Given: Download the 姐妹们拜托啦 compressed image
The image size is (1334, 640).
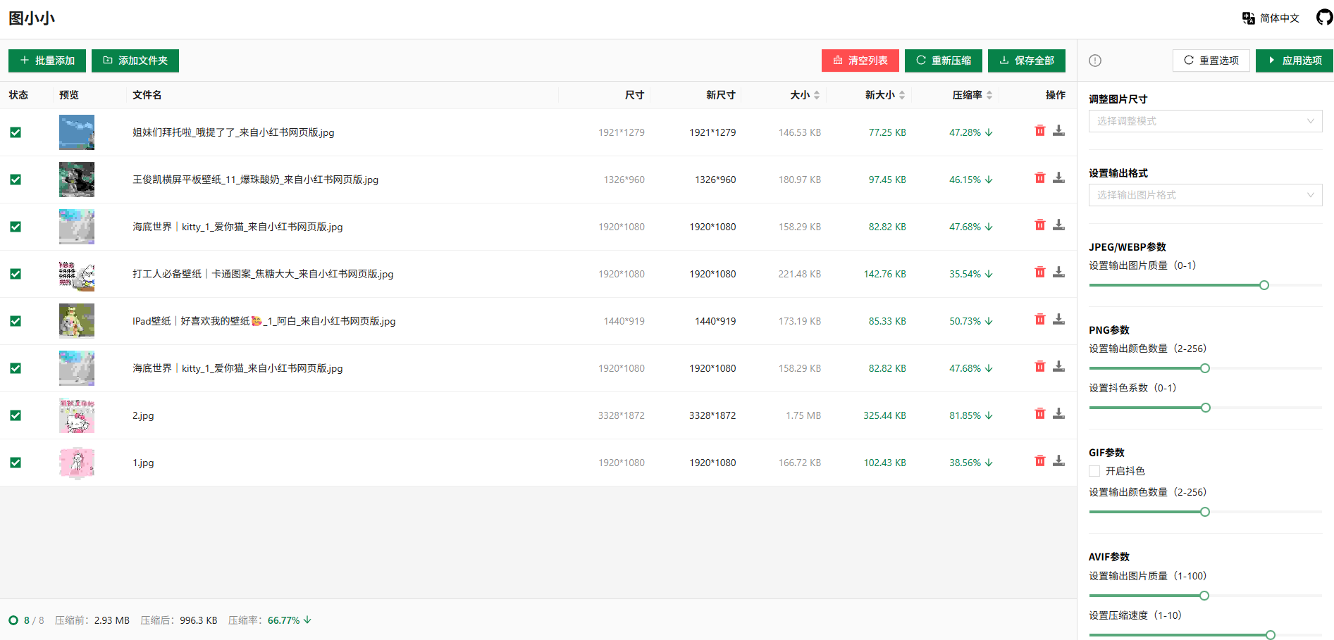Looking at the screenshot, I should pyautogui.click(x=1058, y=131).
